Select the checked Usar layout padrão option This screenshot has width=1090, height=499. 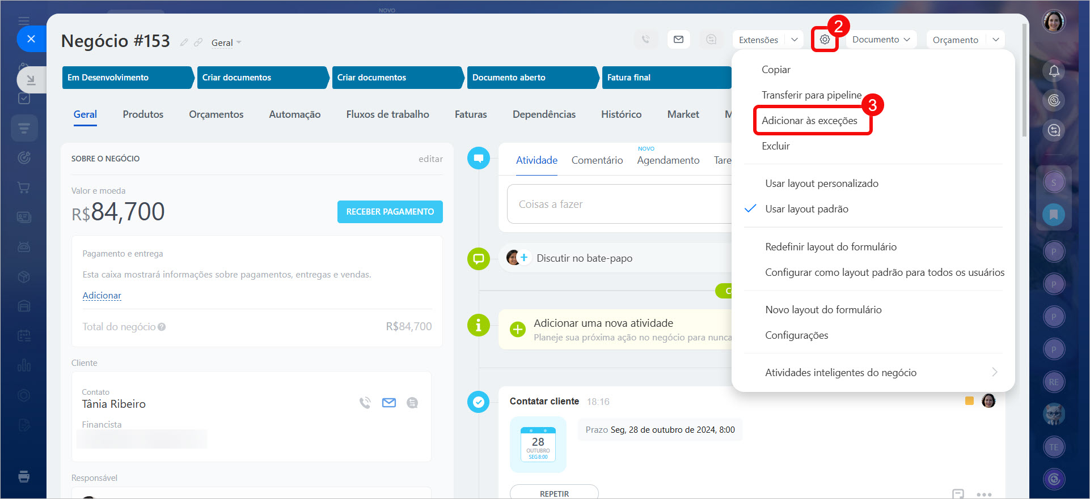(x=806, y=209)
